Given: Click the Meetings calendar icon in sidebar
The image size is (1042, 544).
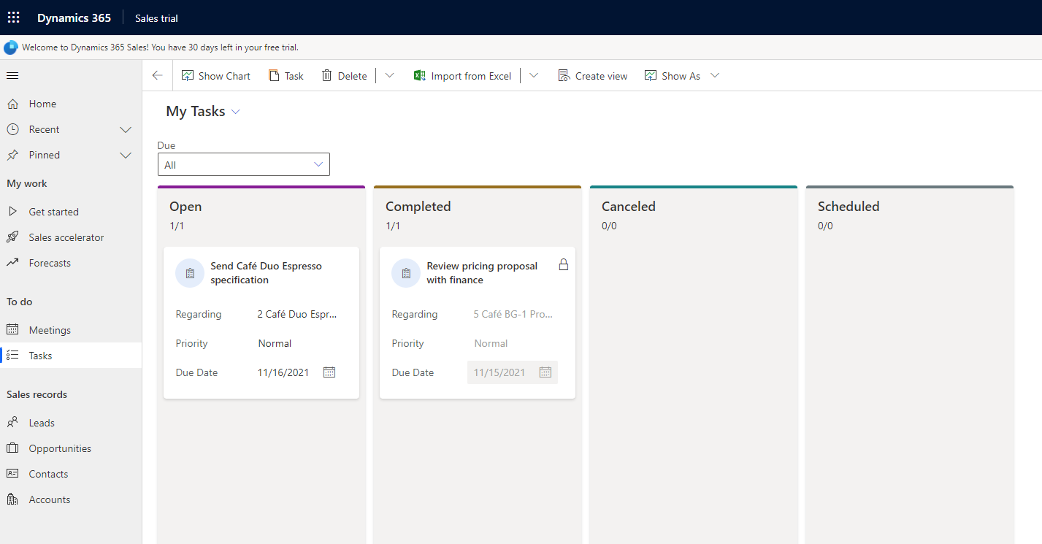Looking at the screenshot, I should tap(12, 330).
